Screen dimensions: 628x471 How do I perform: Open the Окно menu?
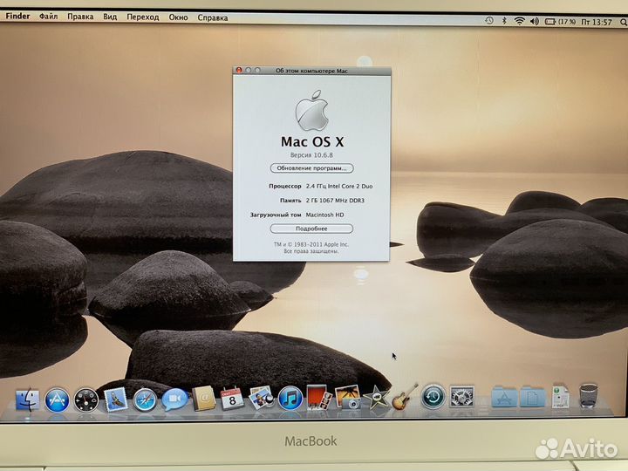178,17
